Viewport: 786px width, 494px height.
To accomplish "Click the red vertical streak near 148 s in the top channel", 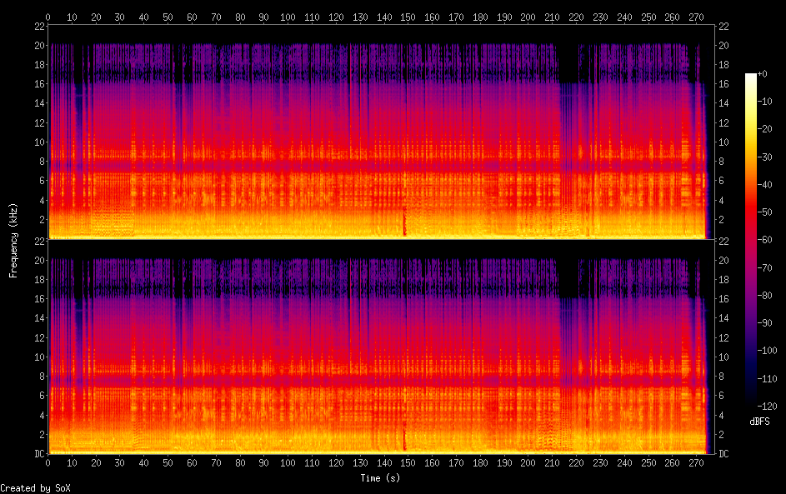I will coord(405,221).
